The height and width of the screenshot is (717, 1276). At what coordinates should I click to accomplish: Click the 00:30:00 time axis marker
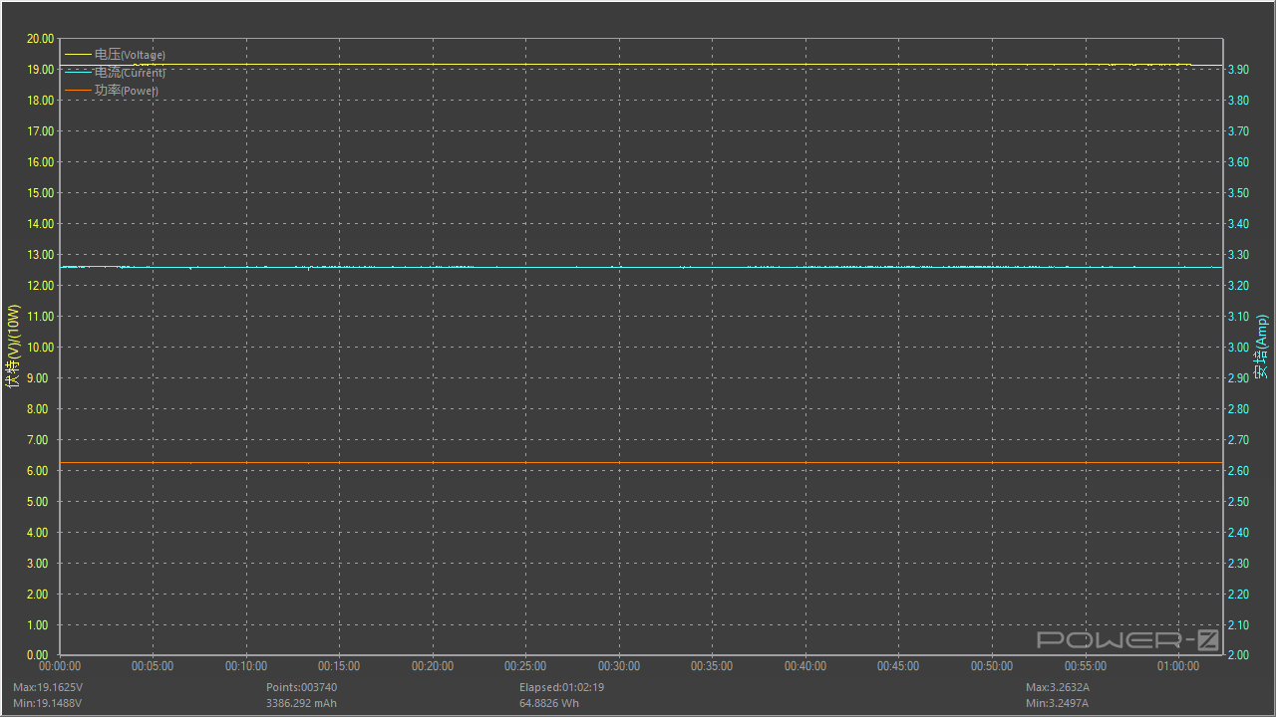[x=619, y=666]
